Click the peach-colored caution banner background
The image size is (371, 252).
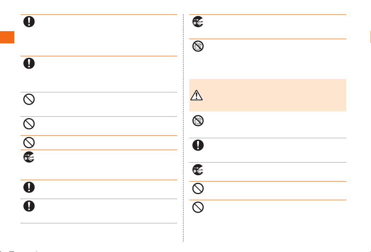click(x=268, y=95)
